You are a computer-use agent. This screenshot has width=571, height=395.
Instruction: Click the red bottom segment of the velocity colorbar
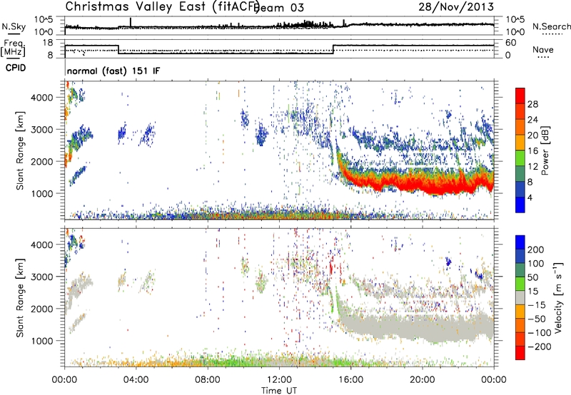[x=520, y=353]
